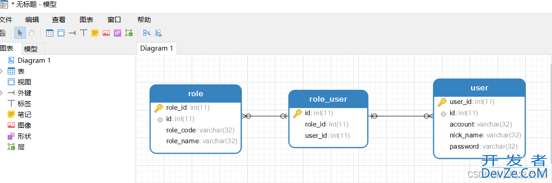Select the pointer arrow tool

20,33
